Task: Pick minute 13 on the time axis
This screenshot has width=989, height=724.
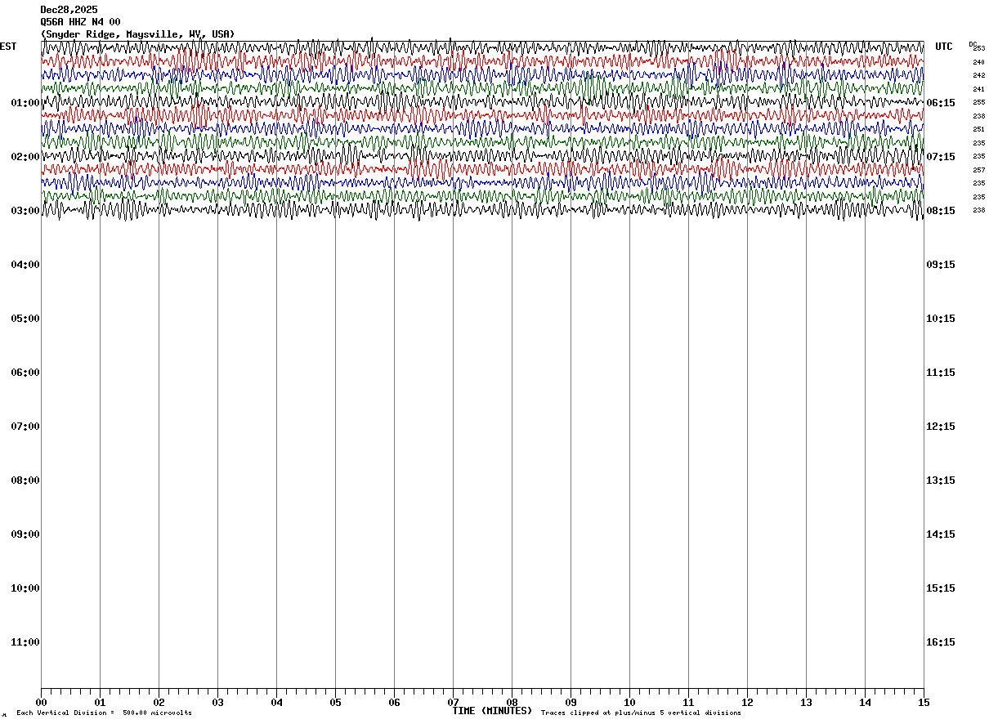Action: coord(806,703)
